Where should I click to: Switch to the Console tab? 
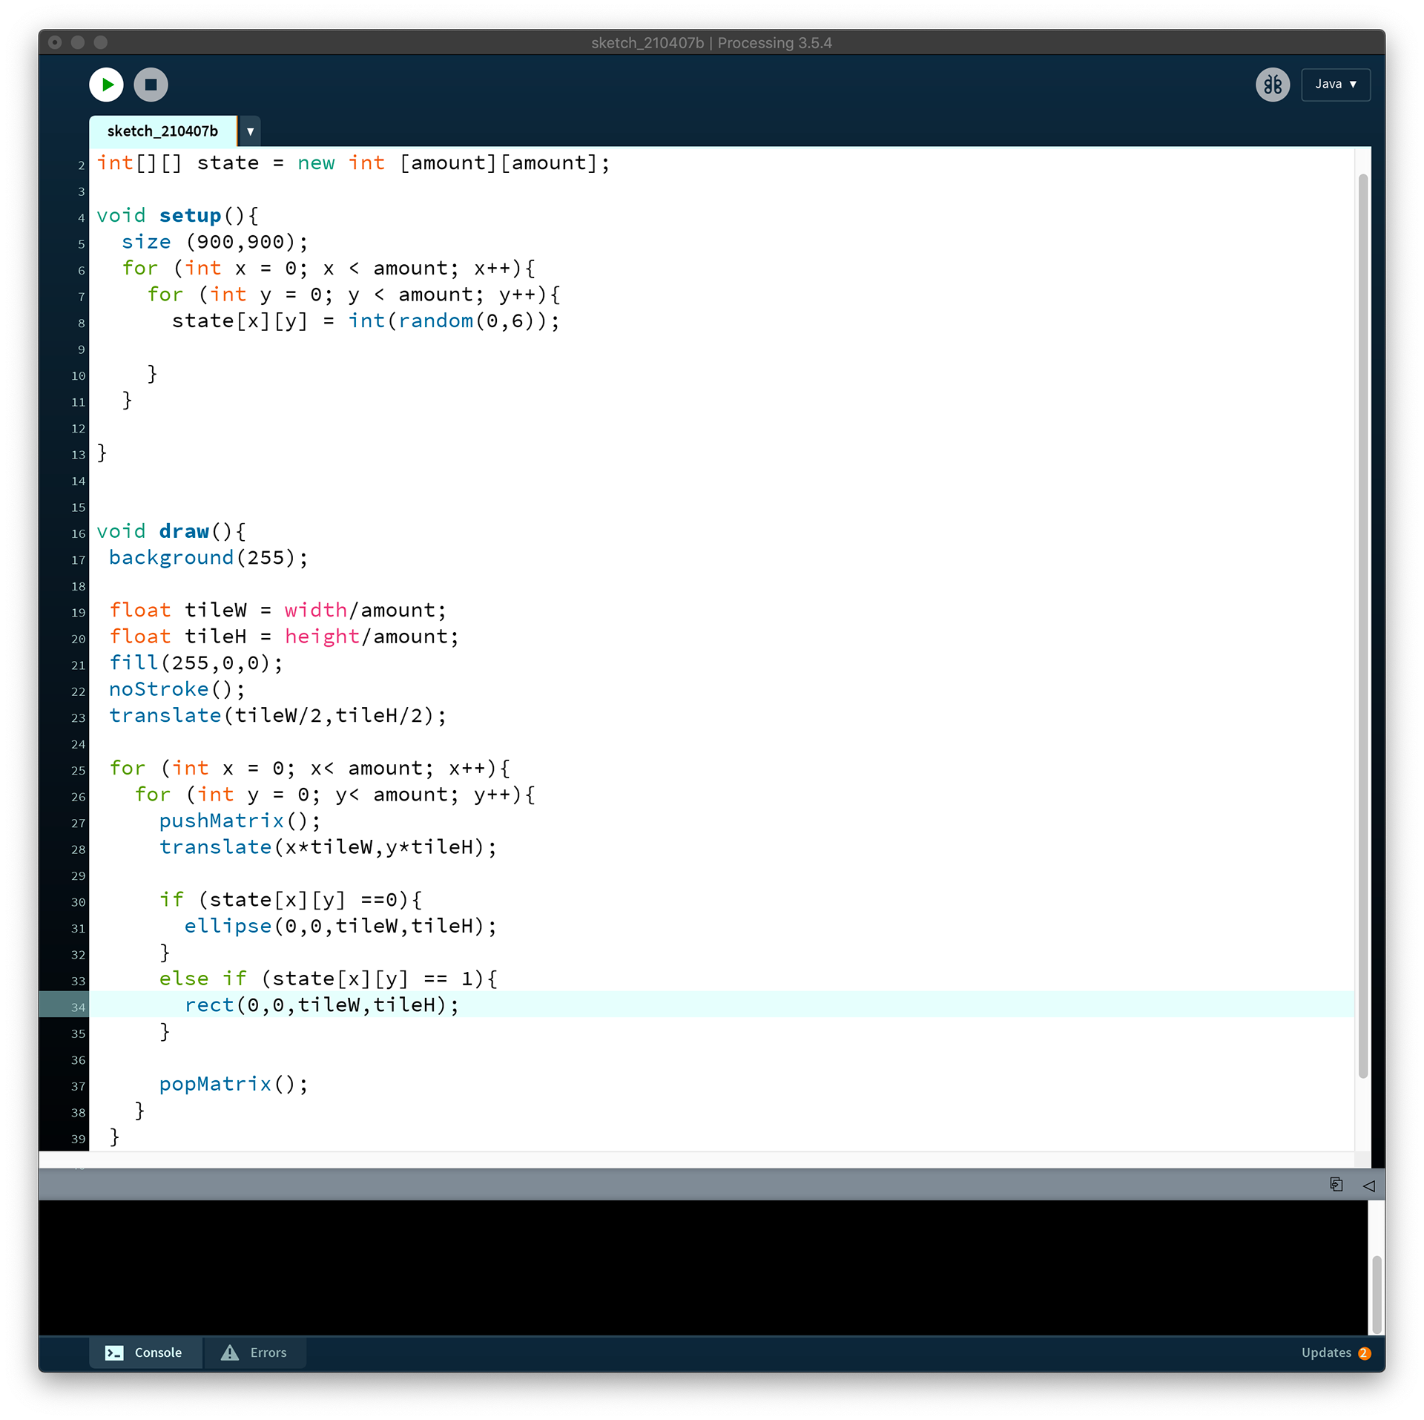tap(145, 1352)
